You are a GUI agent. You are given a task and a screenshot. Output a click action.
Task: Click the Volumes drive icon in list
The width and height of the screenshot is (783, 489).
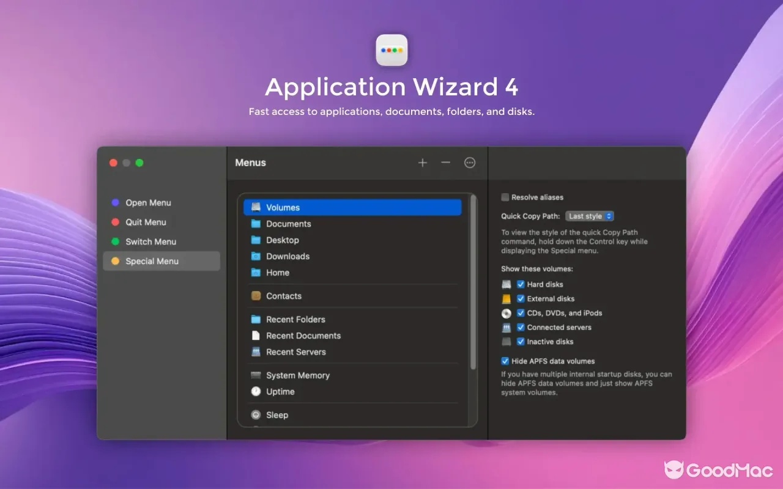pyautogui.click(x=256, y=207)
